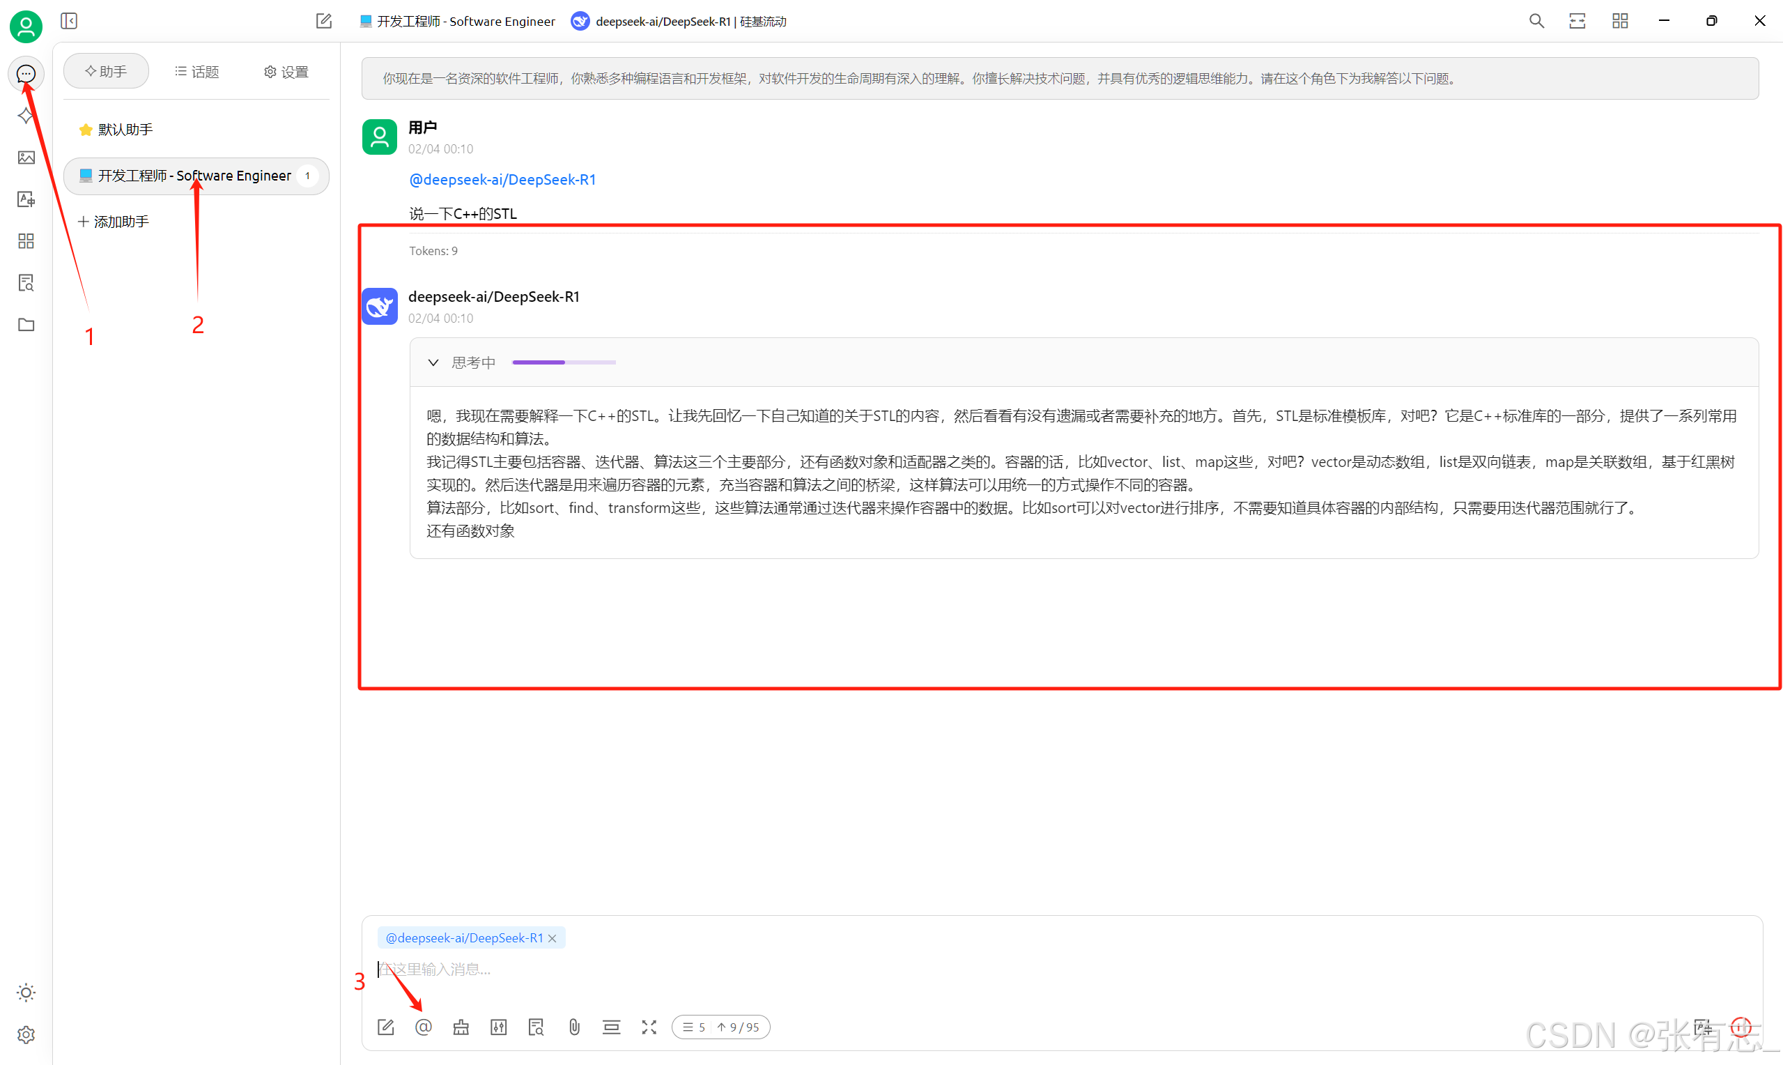Open the translation sidebar icon
The width and height of the screenshot is (1783, 1065).
(x=26, y=199)
